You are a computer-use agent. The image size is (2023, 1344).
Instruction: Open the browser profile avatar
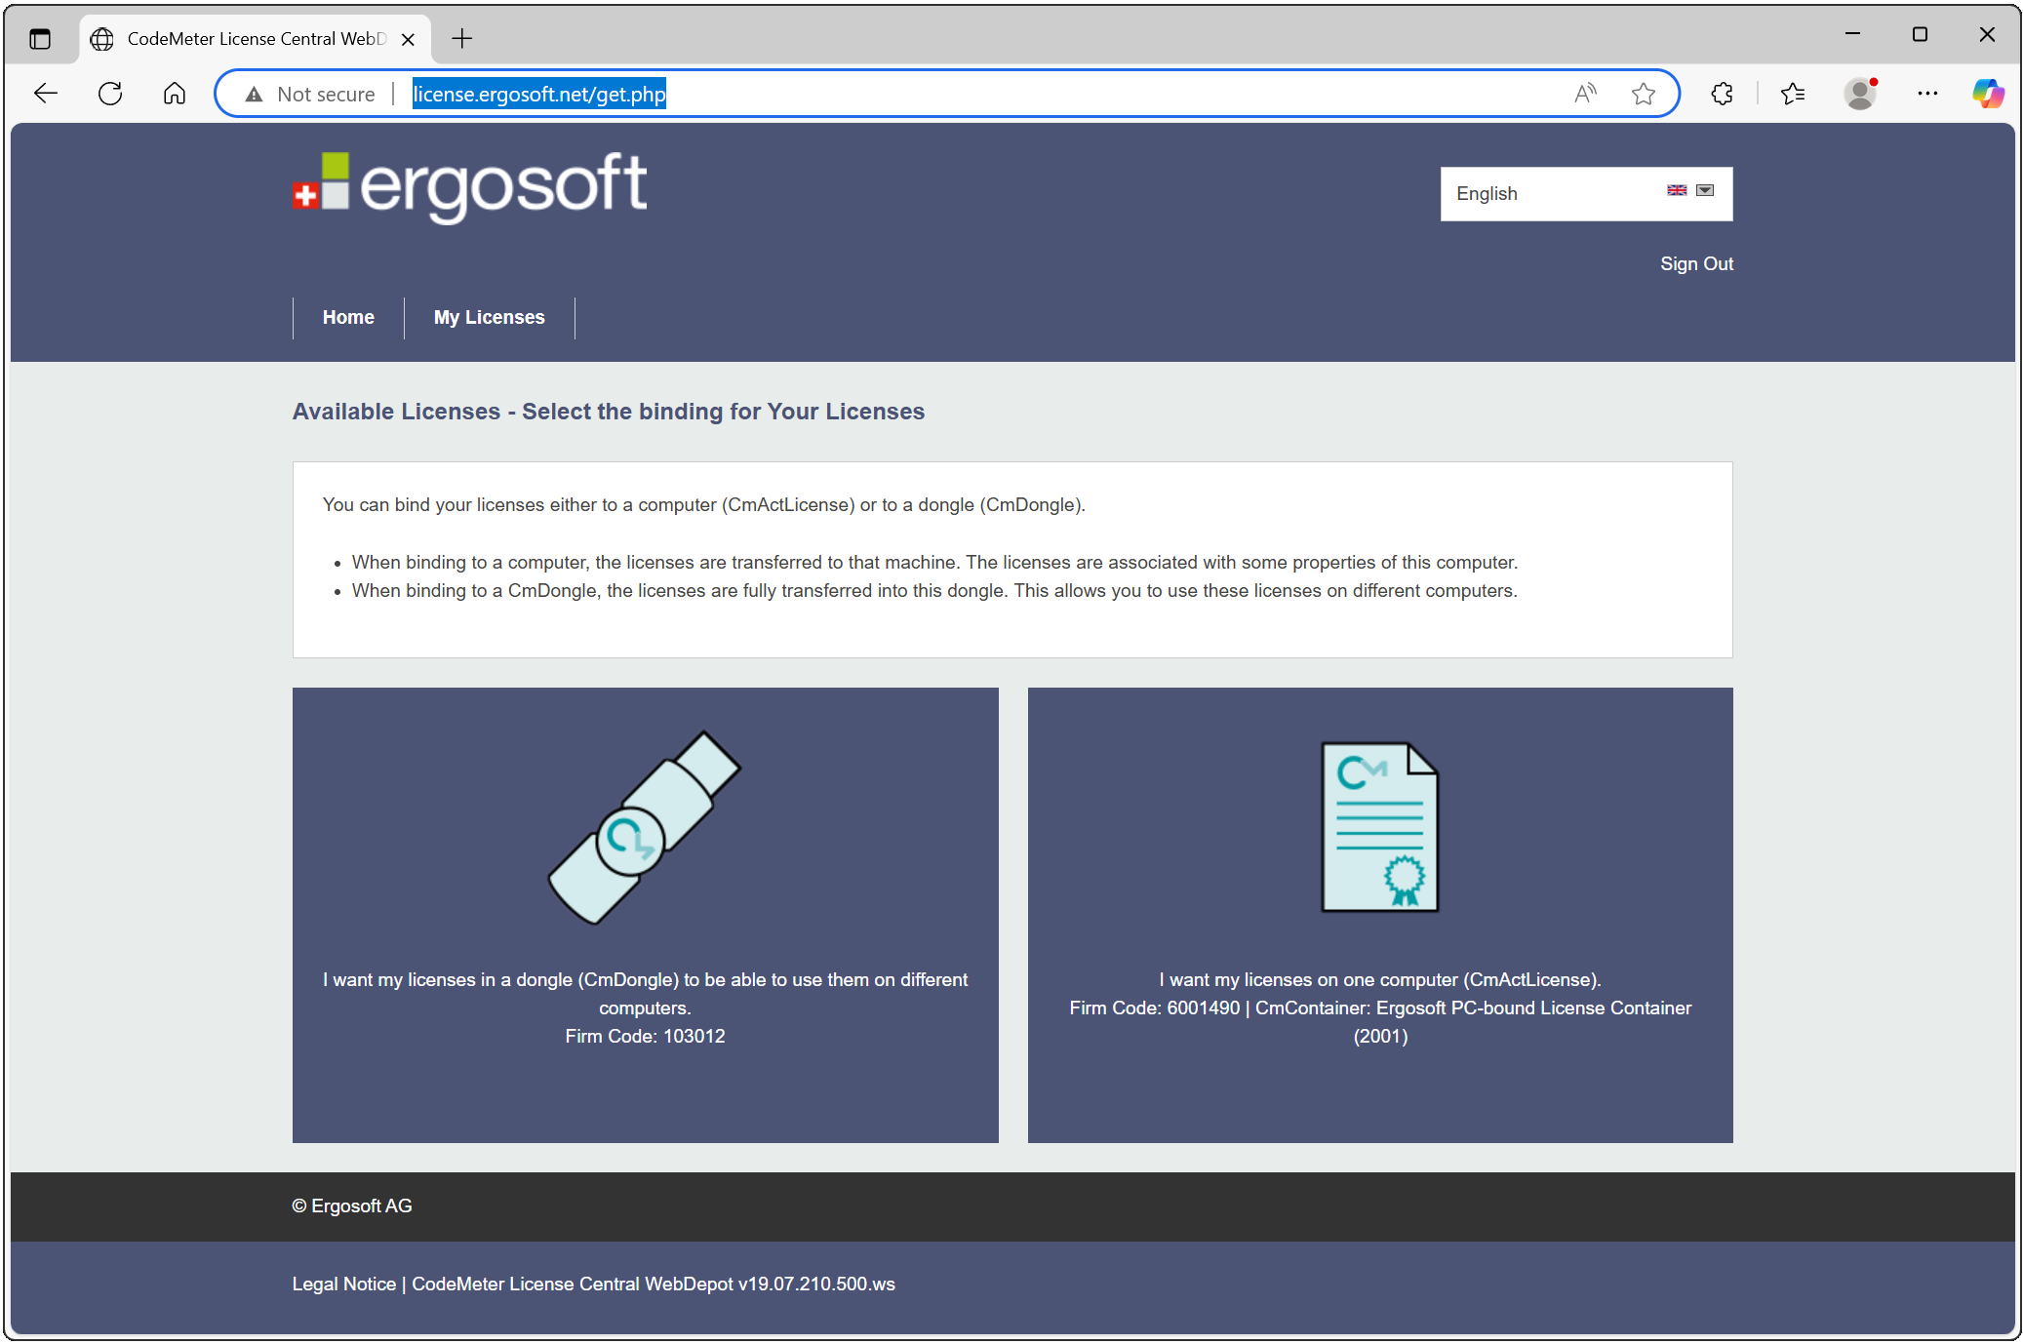click(1860, 94)
